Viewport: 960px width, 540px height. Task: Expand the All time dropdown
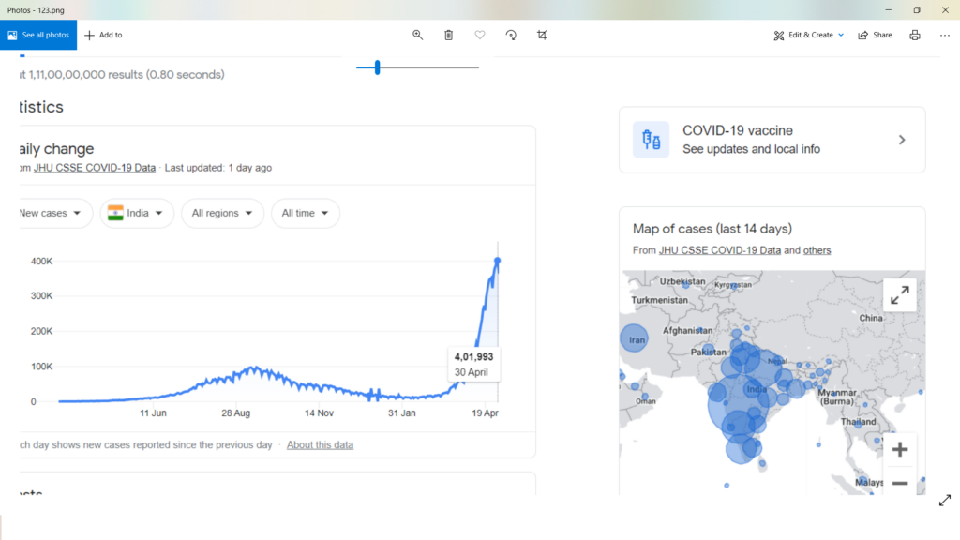pyautogui.click(x=306, y=213)
